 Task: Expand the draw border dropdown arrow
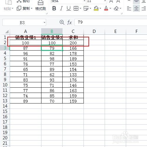(90, 9)
